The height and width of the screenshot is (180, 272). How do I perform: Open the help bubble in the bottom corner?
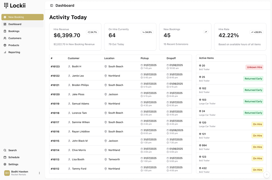pos(267,175)
